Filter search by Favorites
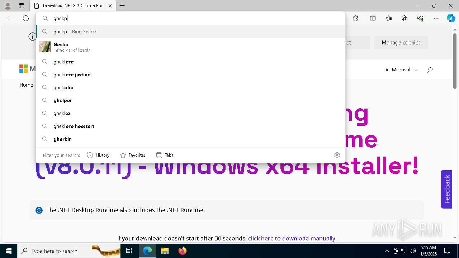This screenshot has width=459, height=258. click(133, 155)
